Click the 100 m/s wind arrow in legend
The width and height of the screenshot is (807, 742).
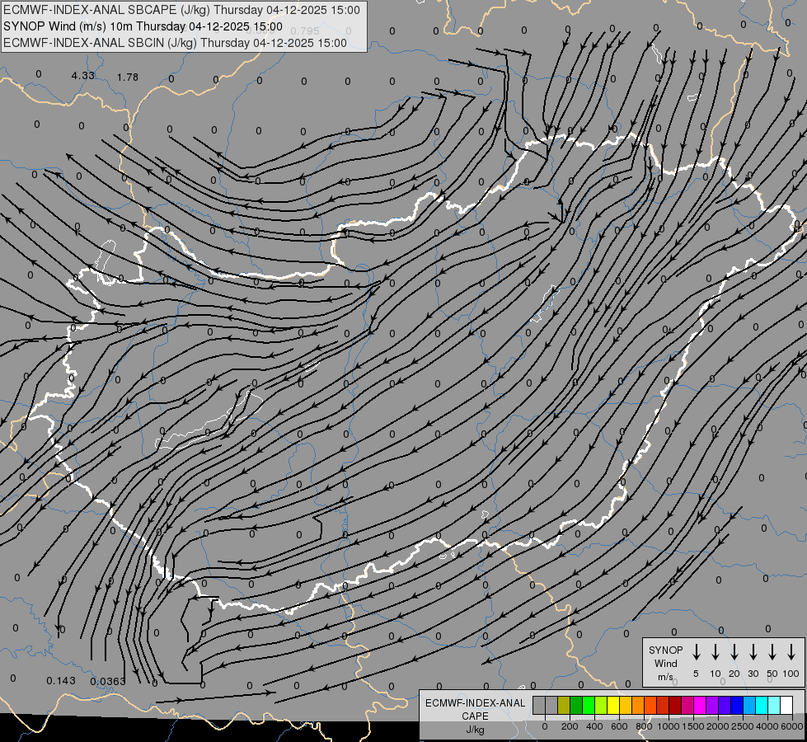tap(791, 651)
